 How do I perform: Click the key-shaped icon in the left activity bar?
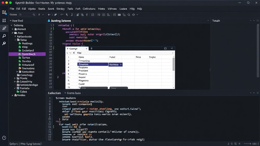coord(4,43)
